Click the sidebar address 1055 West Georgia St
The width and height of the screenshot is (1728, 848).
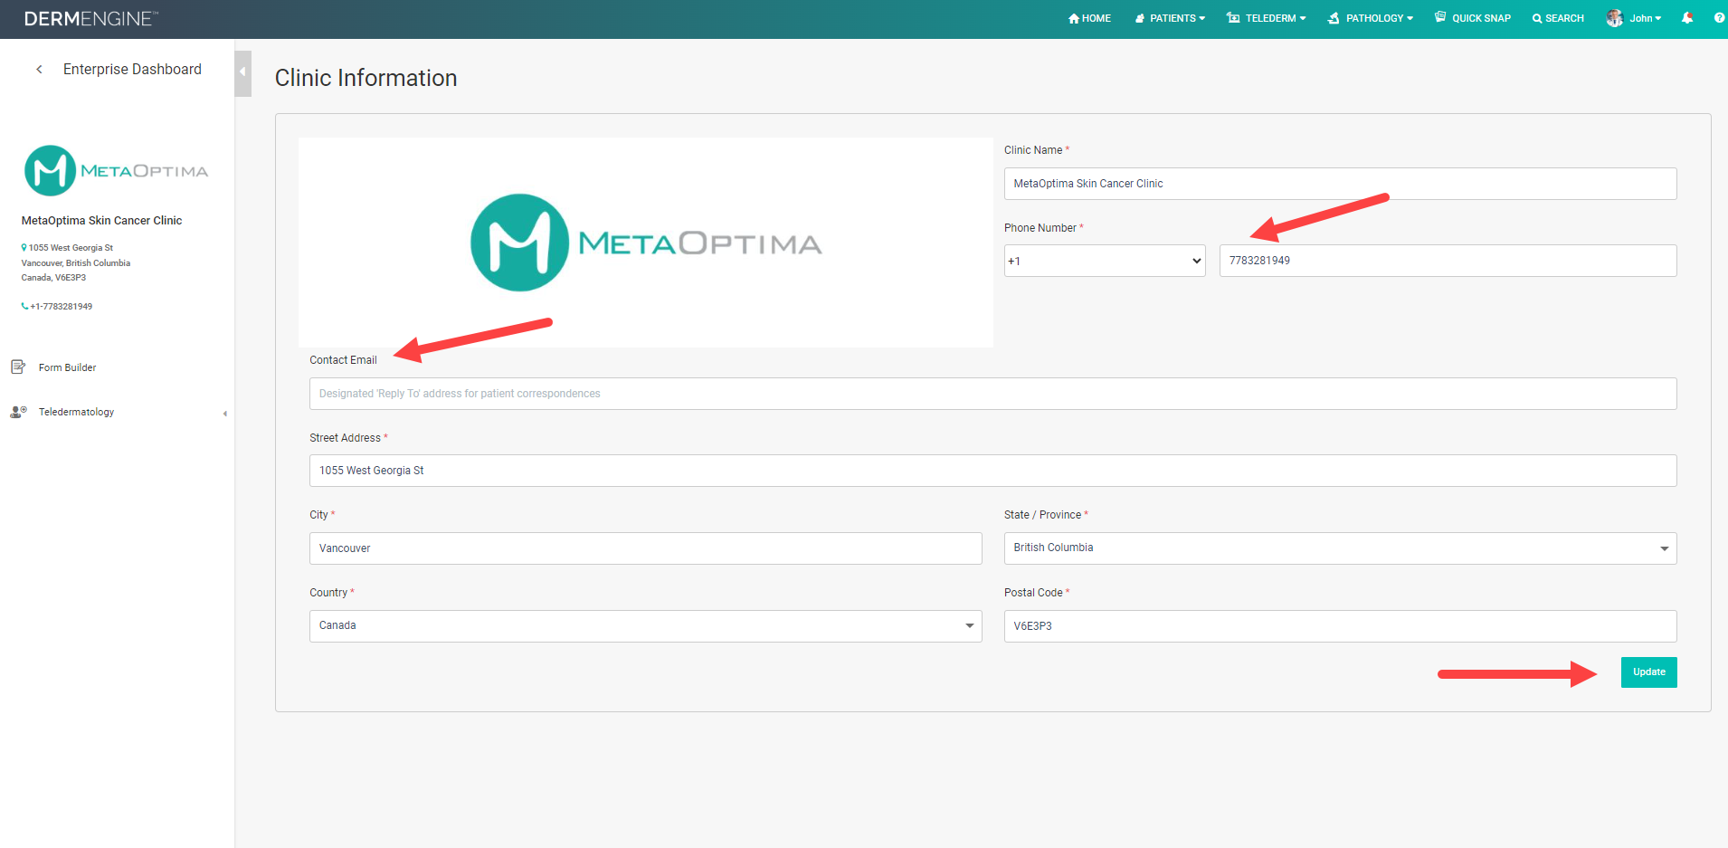[x=71, y=248]
